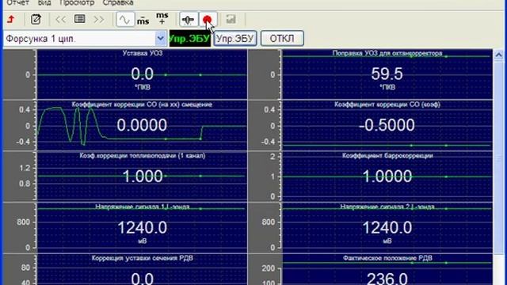This screenshot has height=285, width=507.
Task: Click the grayed save chart icon
Action: 231,19
